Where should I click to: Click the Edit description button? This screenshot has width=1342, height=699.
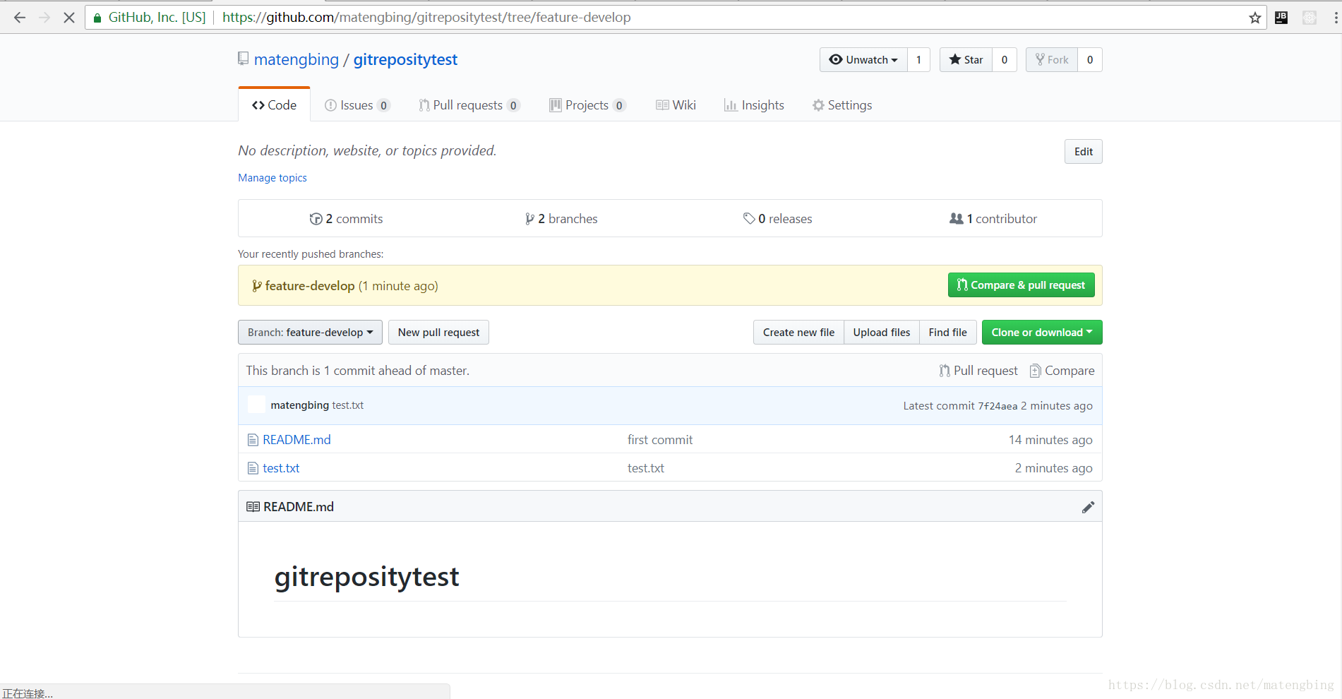pos(1083,152)
